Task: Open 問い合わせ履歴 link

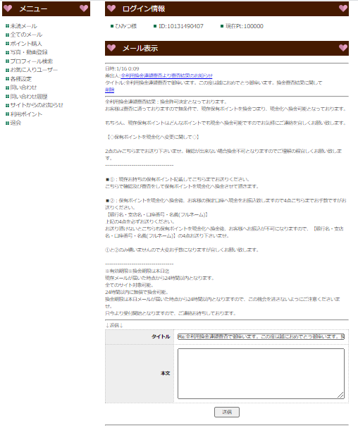Action: (x=29, y=97)
